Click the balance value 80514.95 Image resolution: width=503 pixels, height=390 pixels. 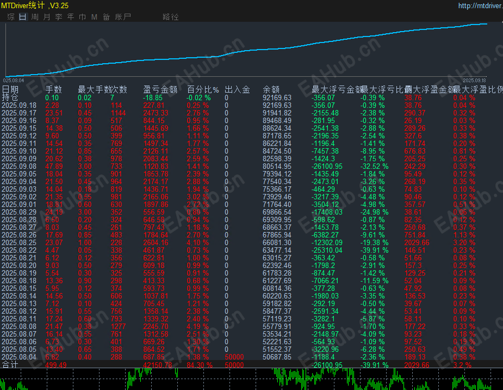tap(277, 167)
